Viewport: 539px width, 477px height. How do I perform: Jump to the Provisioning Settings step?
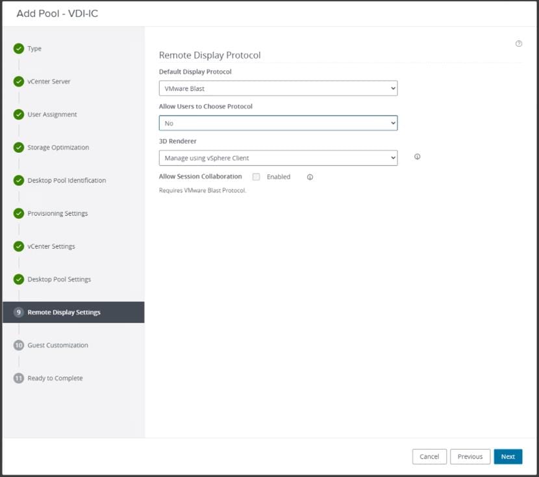(x=57, y=213)
